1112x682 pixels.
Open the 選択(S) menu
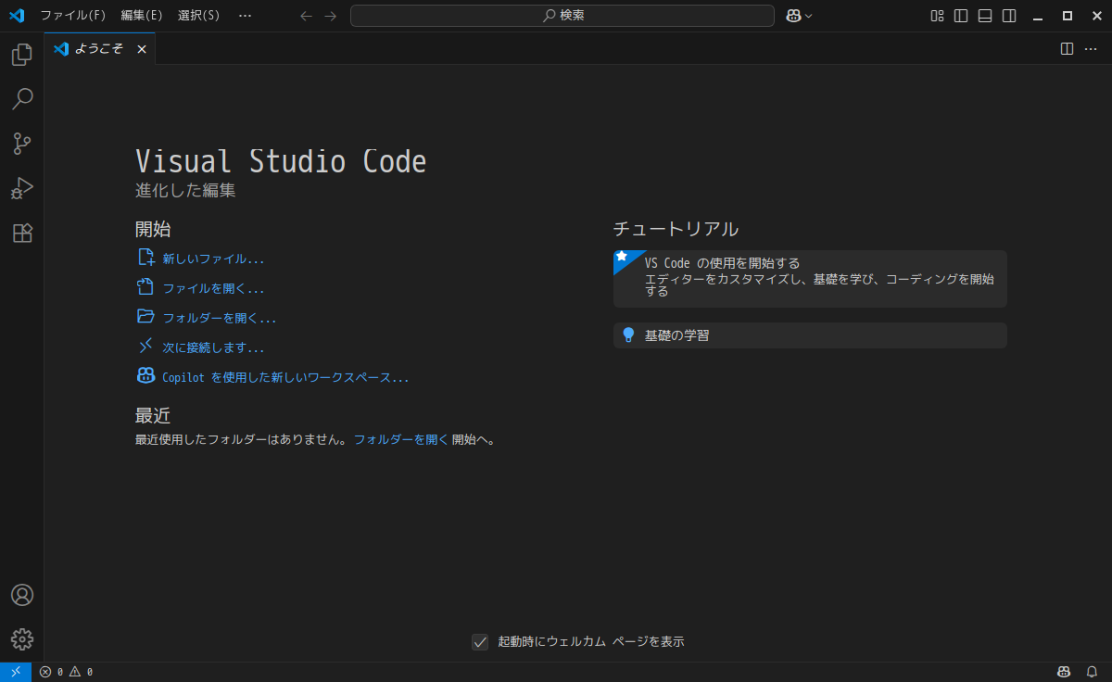pyautogui.click(x=199, y=16)
